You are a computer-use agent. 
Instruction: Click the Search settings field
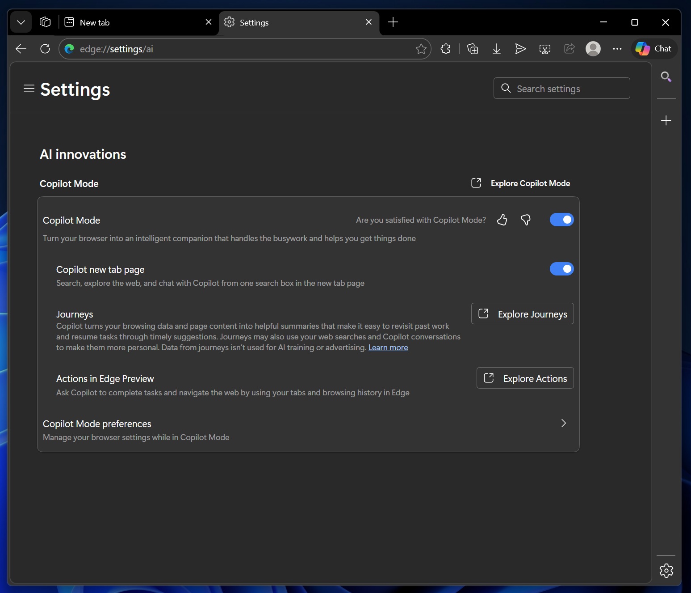[x=561, y=88]
